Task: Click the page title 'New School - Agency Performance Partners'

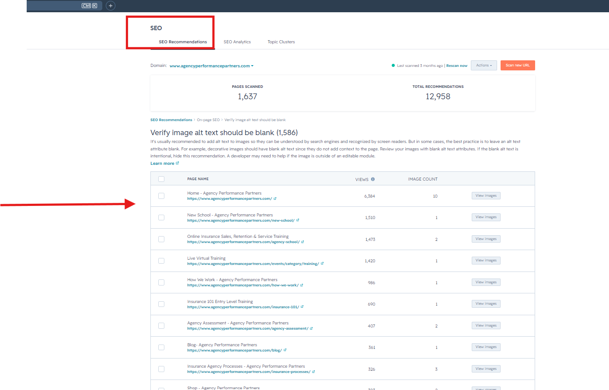Action: pos(230,215)
